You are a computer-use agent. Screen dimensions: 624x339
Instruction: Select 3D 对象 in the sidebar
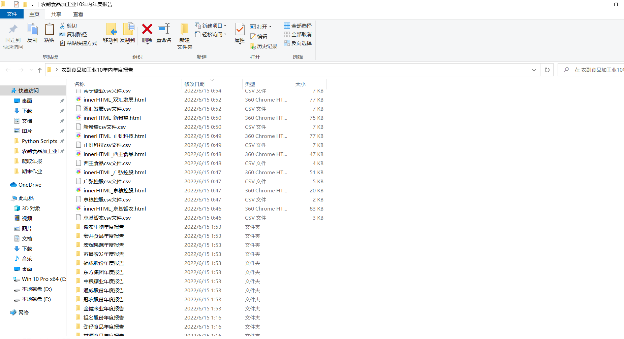click(x=27, y=208)
